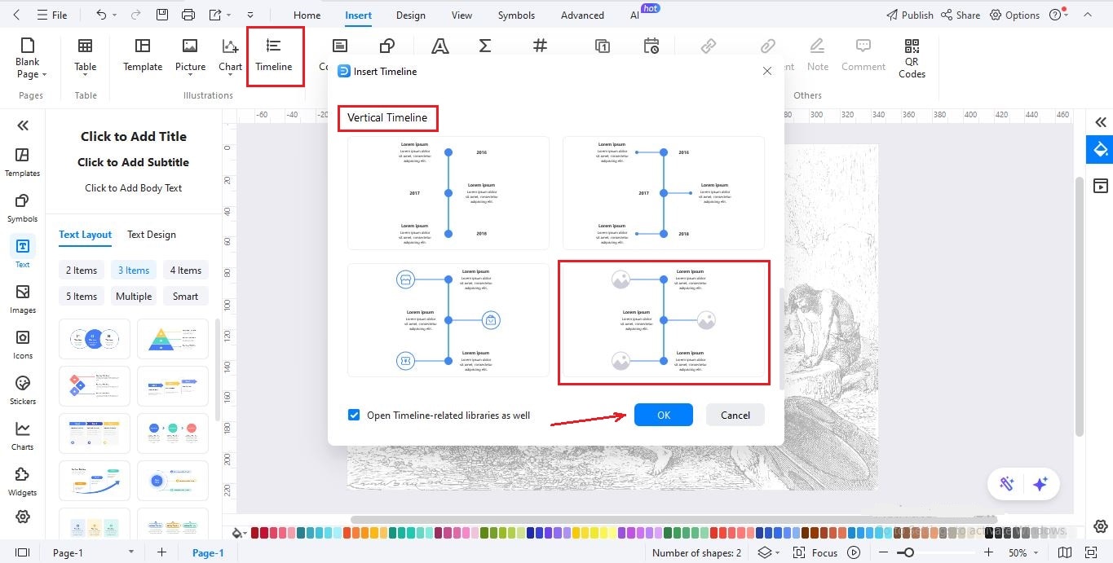Image resolution: width=1113 pixels, height=563 pixels.
Task: Open the layers dropdown in status bar
Action: tap(779, 552)
